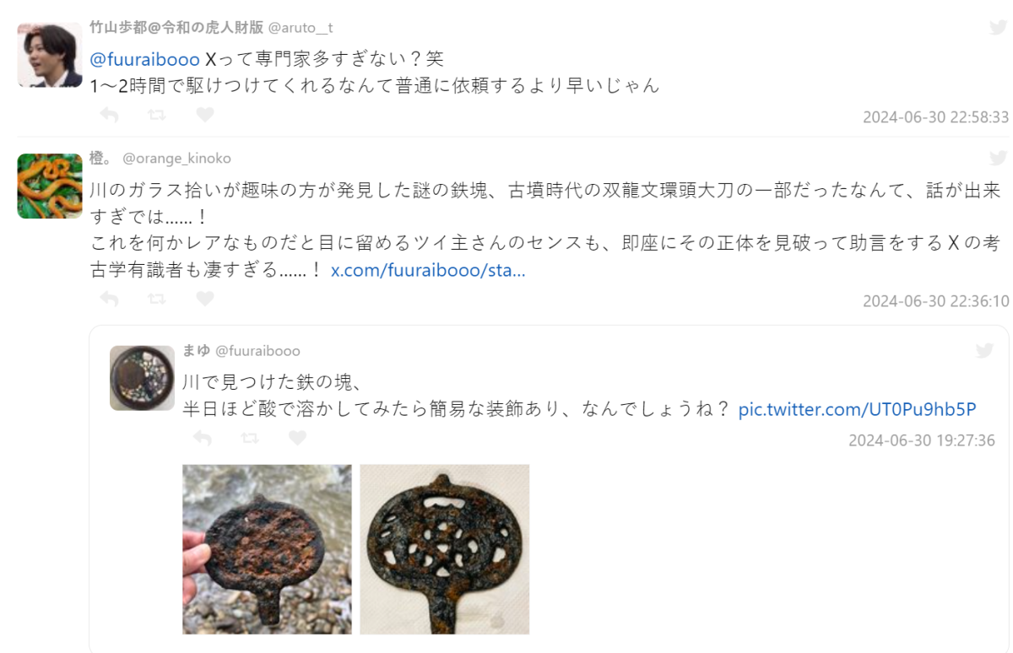Reply to orange_kinoko's tweet
The width and height of the screenshot is (1013, 653).
[109, 299]
